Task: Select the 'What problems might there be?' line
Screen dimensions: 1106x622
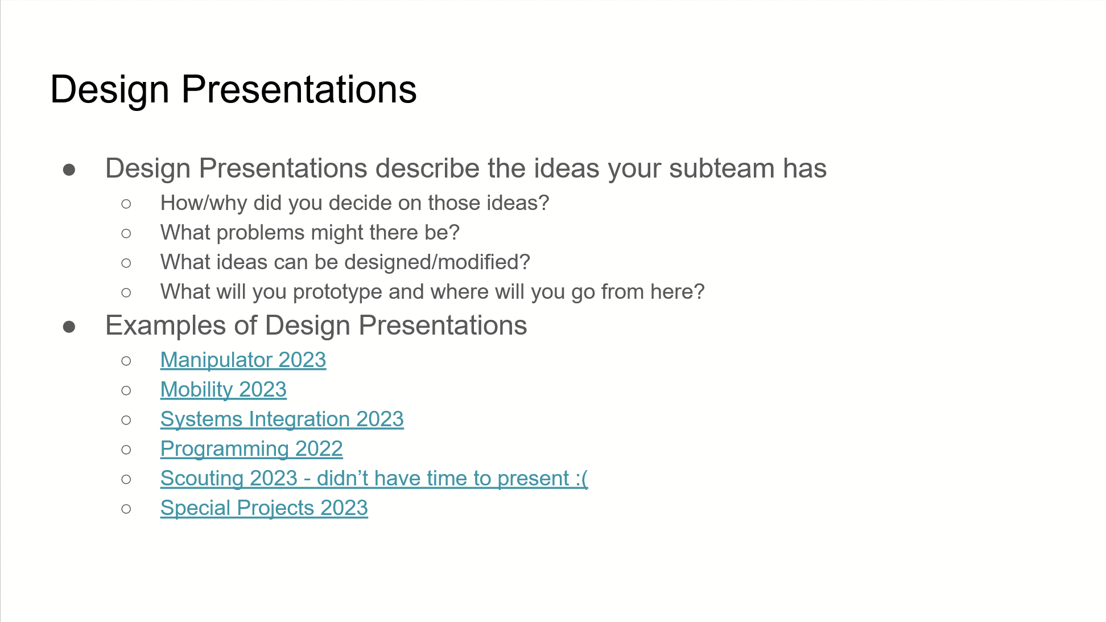Action: pyautogui.click(x=310, y=232)
